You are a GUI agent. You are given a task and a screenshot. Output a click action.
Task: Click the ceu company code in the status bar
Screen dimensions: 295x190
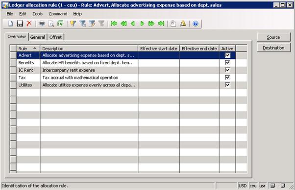click(x=253, y=186)
